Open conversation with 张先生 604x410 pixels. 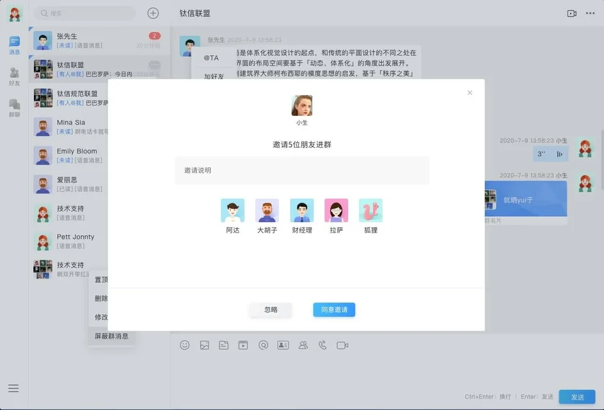[x=99, y=40]
